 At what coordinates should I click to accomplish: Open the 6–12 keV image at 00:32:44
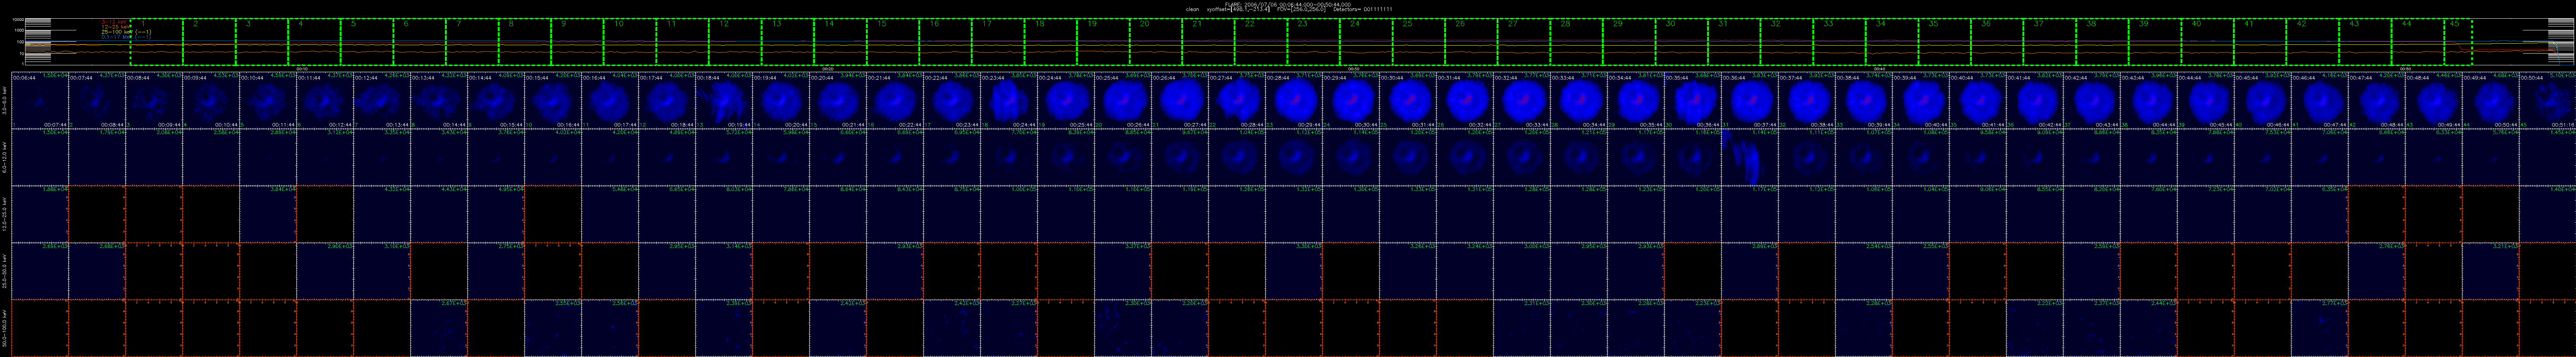point(1522,157)
